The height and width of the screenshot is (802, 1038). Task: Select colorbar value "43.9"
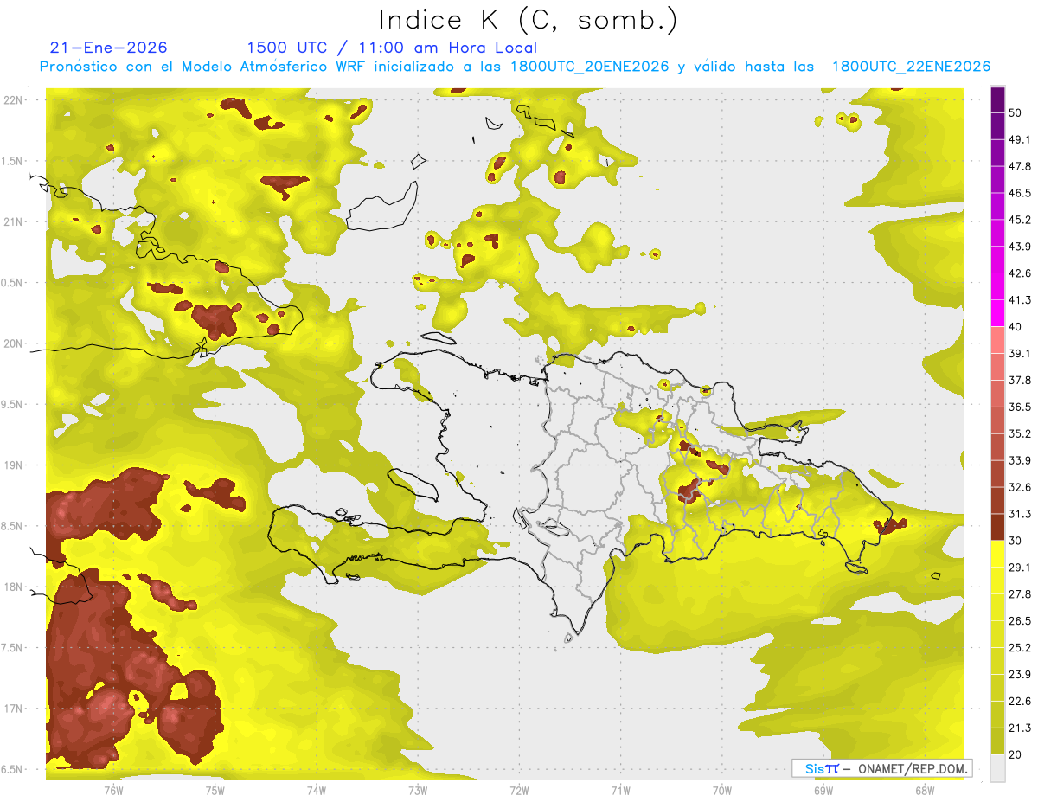coord(1020,247)
